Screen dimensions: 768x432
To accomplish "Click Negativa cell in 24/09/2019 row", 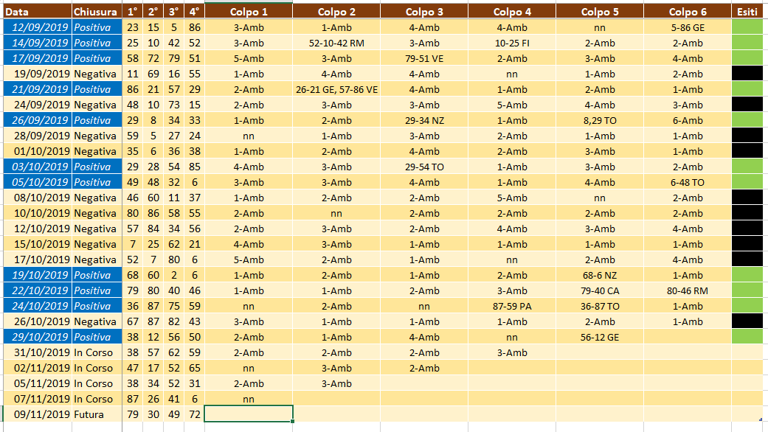I will point(97,105).
